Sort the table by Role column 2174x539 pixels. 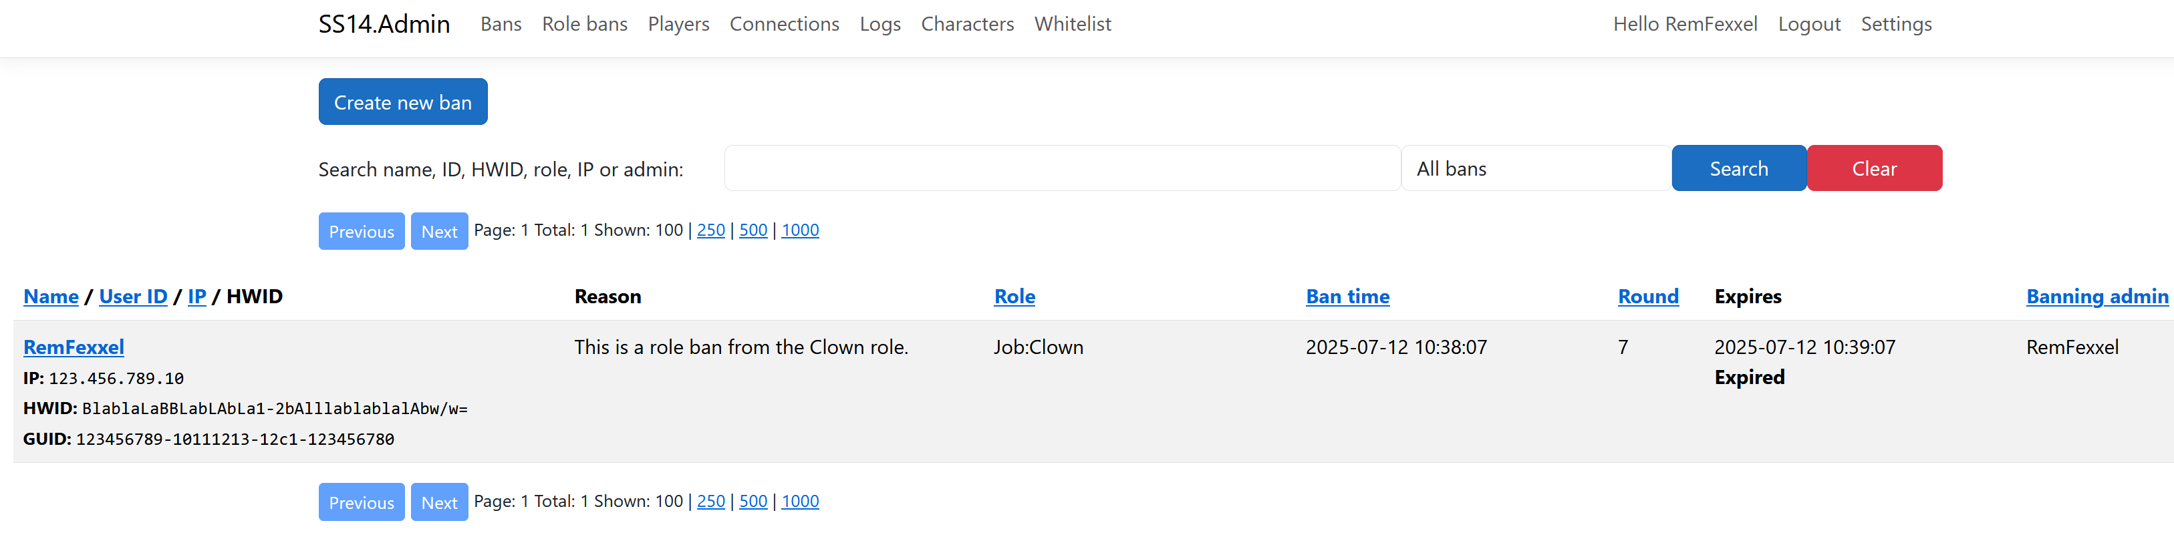pos(1014,296)
